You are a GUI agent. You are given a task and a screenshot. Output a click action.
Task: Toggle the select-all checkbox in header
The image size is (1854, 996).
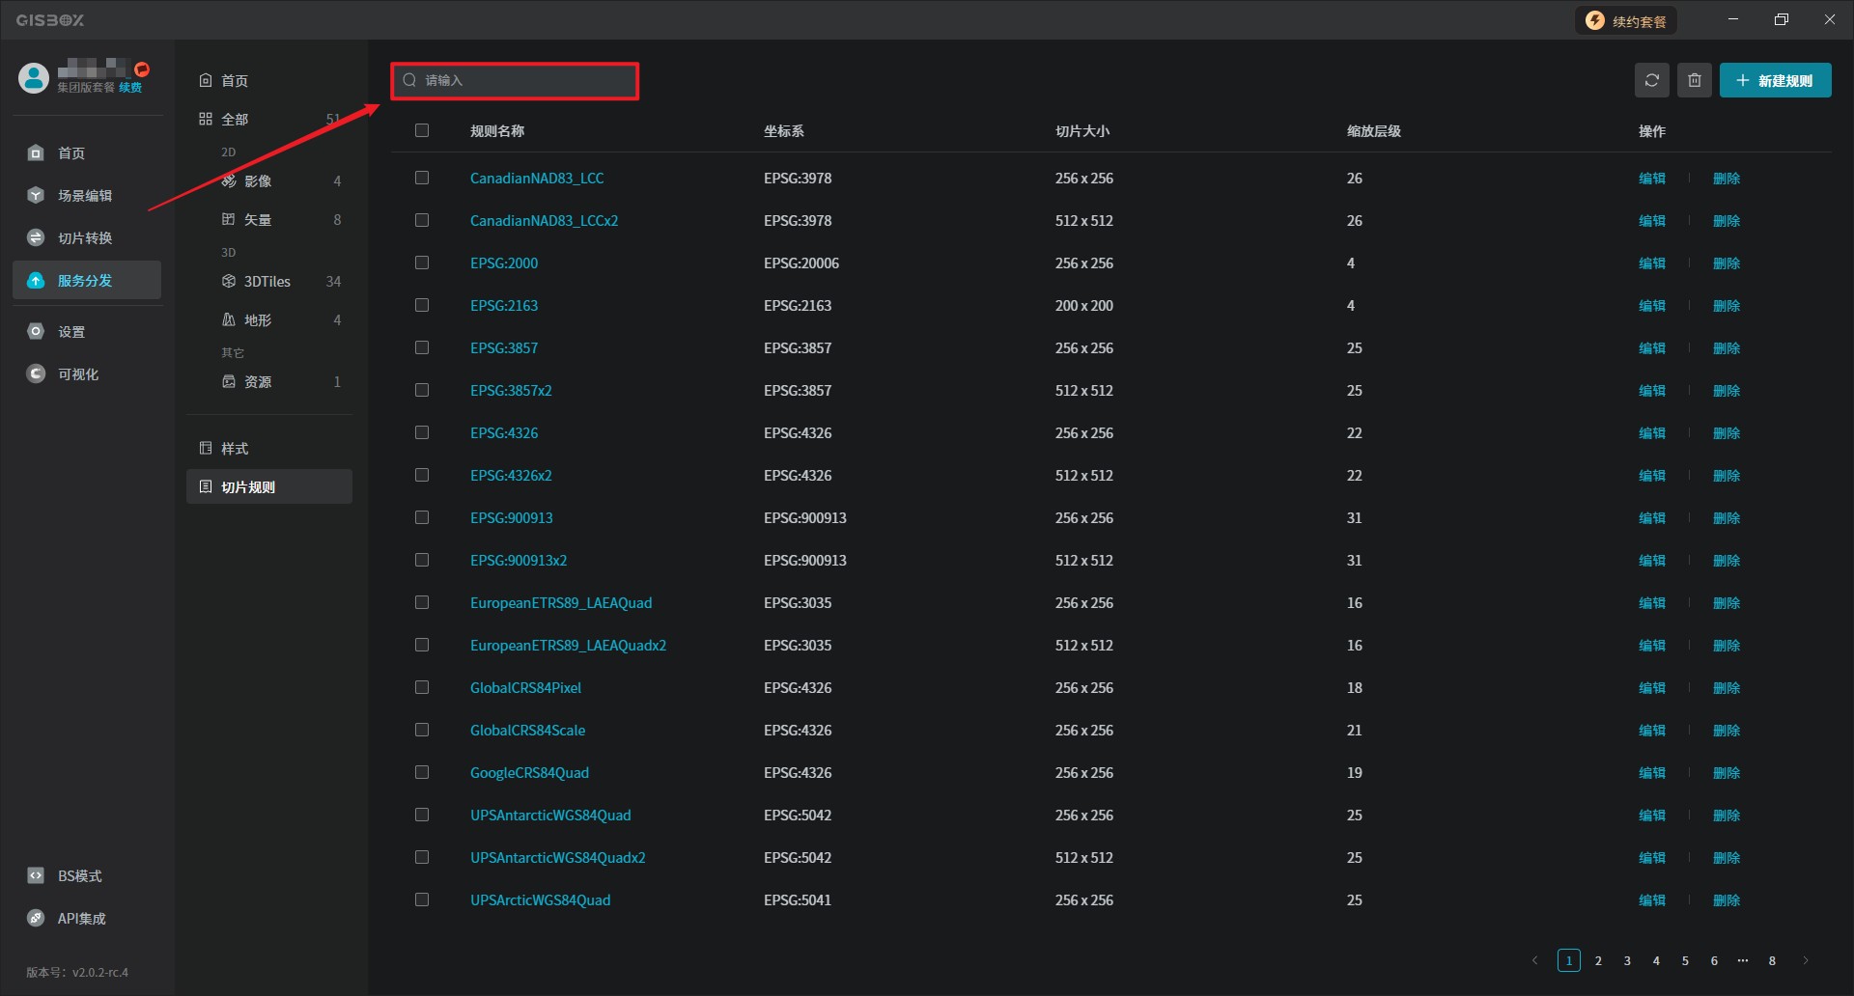422,130
